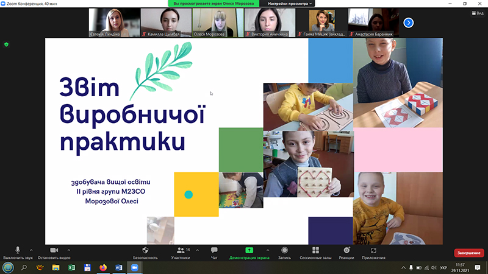Show next participants with blue arrow

pos(409,23)
